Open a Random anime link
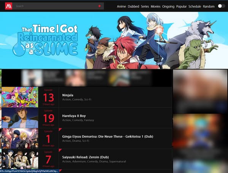 click(x=209, y=6)
